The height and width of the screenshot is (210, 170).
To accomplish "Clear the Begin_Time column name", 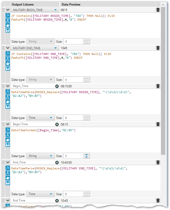I will 57,86.
